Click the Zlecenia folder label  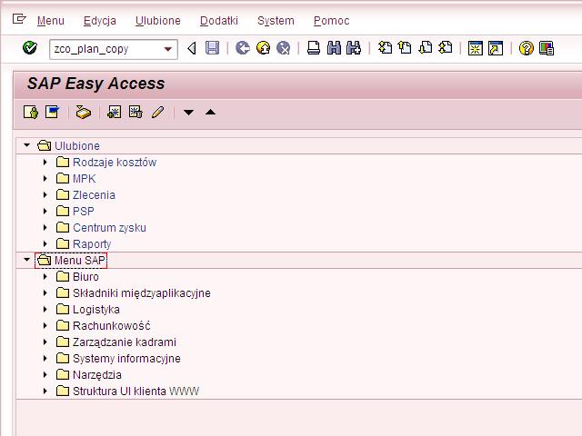(94, 195)
